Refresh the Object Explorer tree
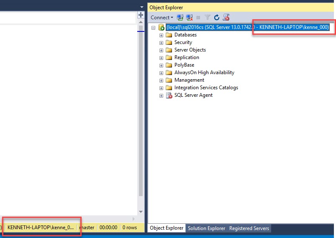The image size is (336, 238). click(217, 17)
